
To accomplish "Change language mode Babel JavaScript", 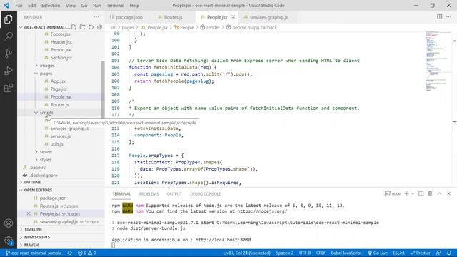I will [346, 253].
